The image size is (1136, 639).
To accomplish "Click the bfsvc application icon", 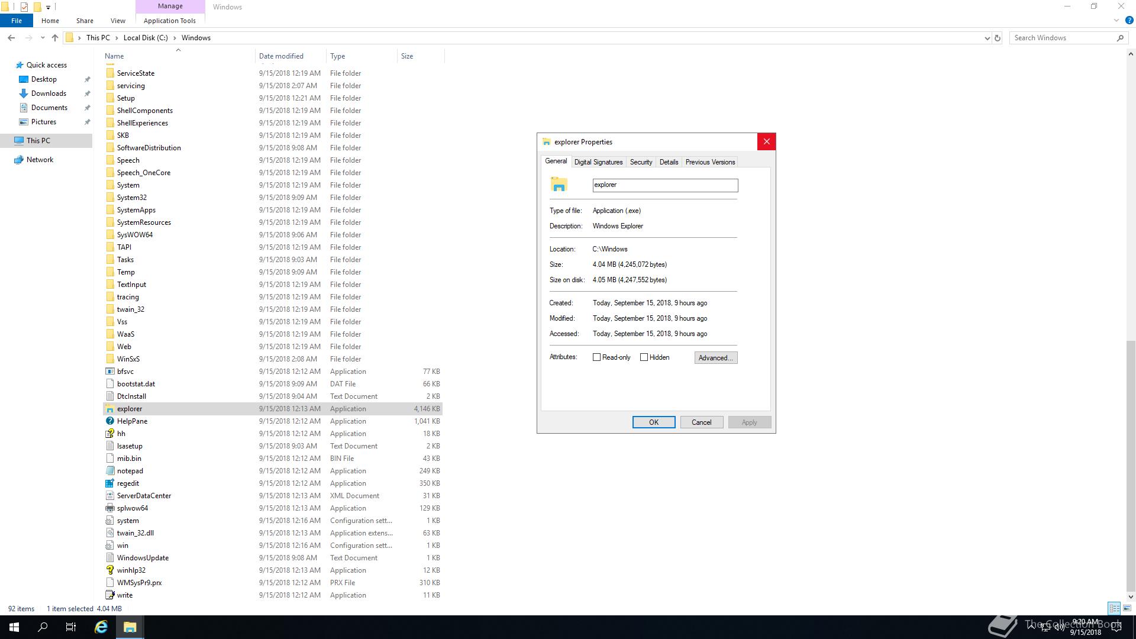I will pos(109,372).
